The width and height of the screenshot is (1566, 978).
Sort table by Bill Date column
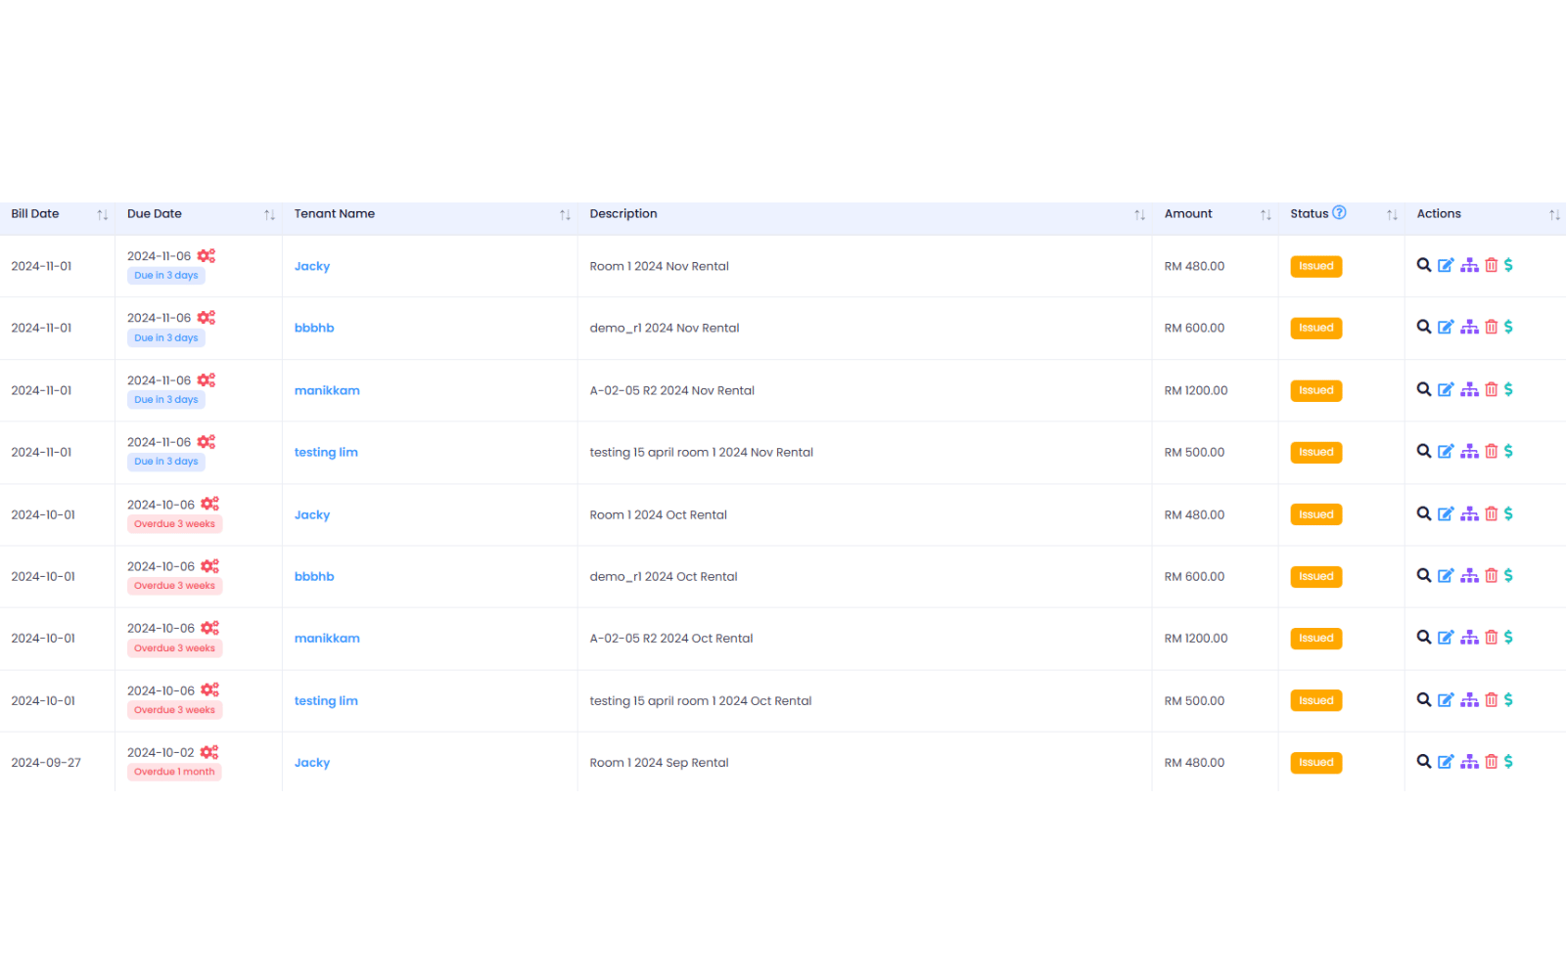(102, 215)
